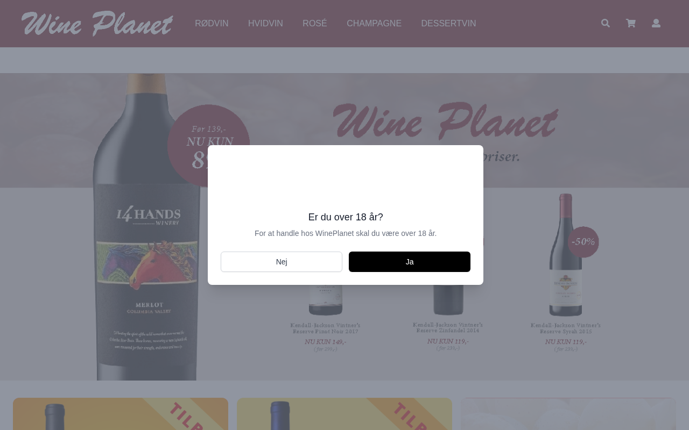The height and width of the screenshot is (430, 689).
Task: Select Kendall-Jackson Zinfandel 2014 label
Action: 448,327
